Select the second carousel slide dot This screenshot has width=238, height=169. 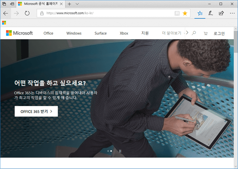click(x=111, y=151)
